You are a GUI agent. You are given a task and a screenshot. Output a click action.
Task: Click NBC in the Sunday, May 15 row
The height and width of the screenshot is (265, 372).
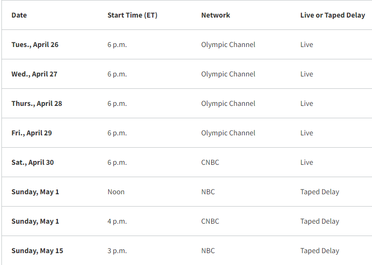click(208, 251)
